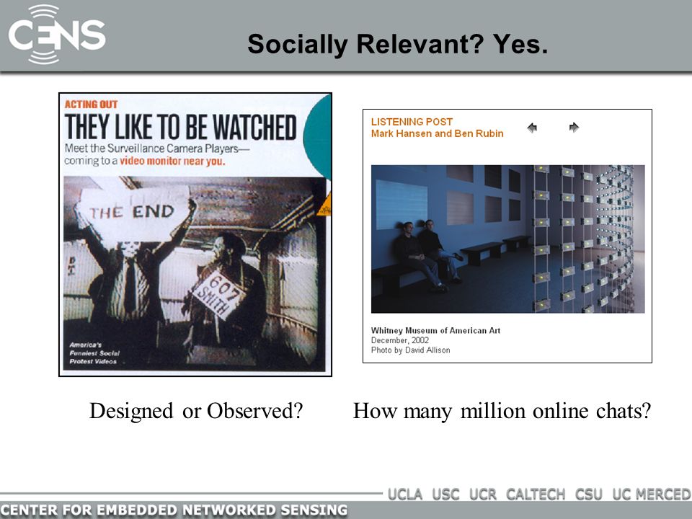692x519 pixels.
Task: Click the Listening Post installation photo
Action: point(507,239)
